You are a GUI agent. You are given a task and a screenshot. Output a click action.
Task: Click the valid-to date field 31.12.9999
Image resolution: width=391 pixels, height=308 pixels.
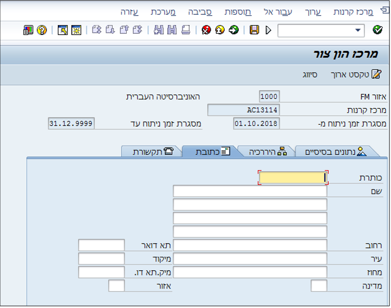coord(71,123)
